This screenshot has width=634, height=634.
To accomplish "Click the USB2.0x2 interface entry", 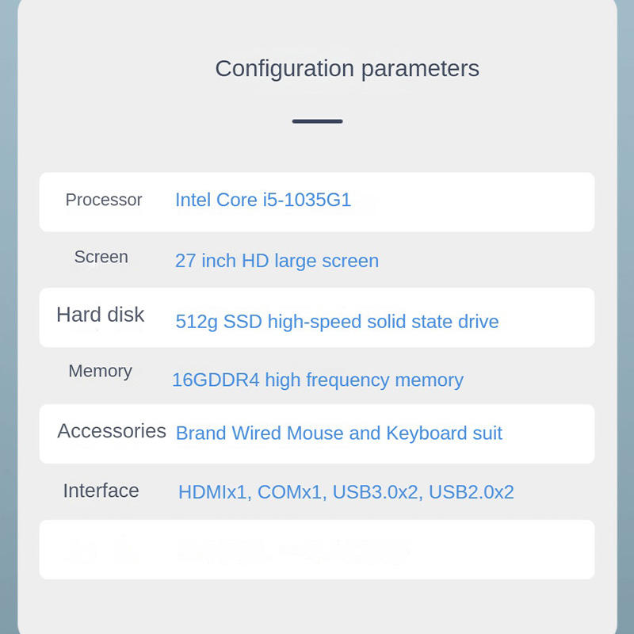I will point(472,492).
